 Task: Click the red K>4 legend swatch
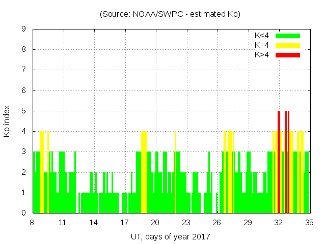[x=288, y=55]
